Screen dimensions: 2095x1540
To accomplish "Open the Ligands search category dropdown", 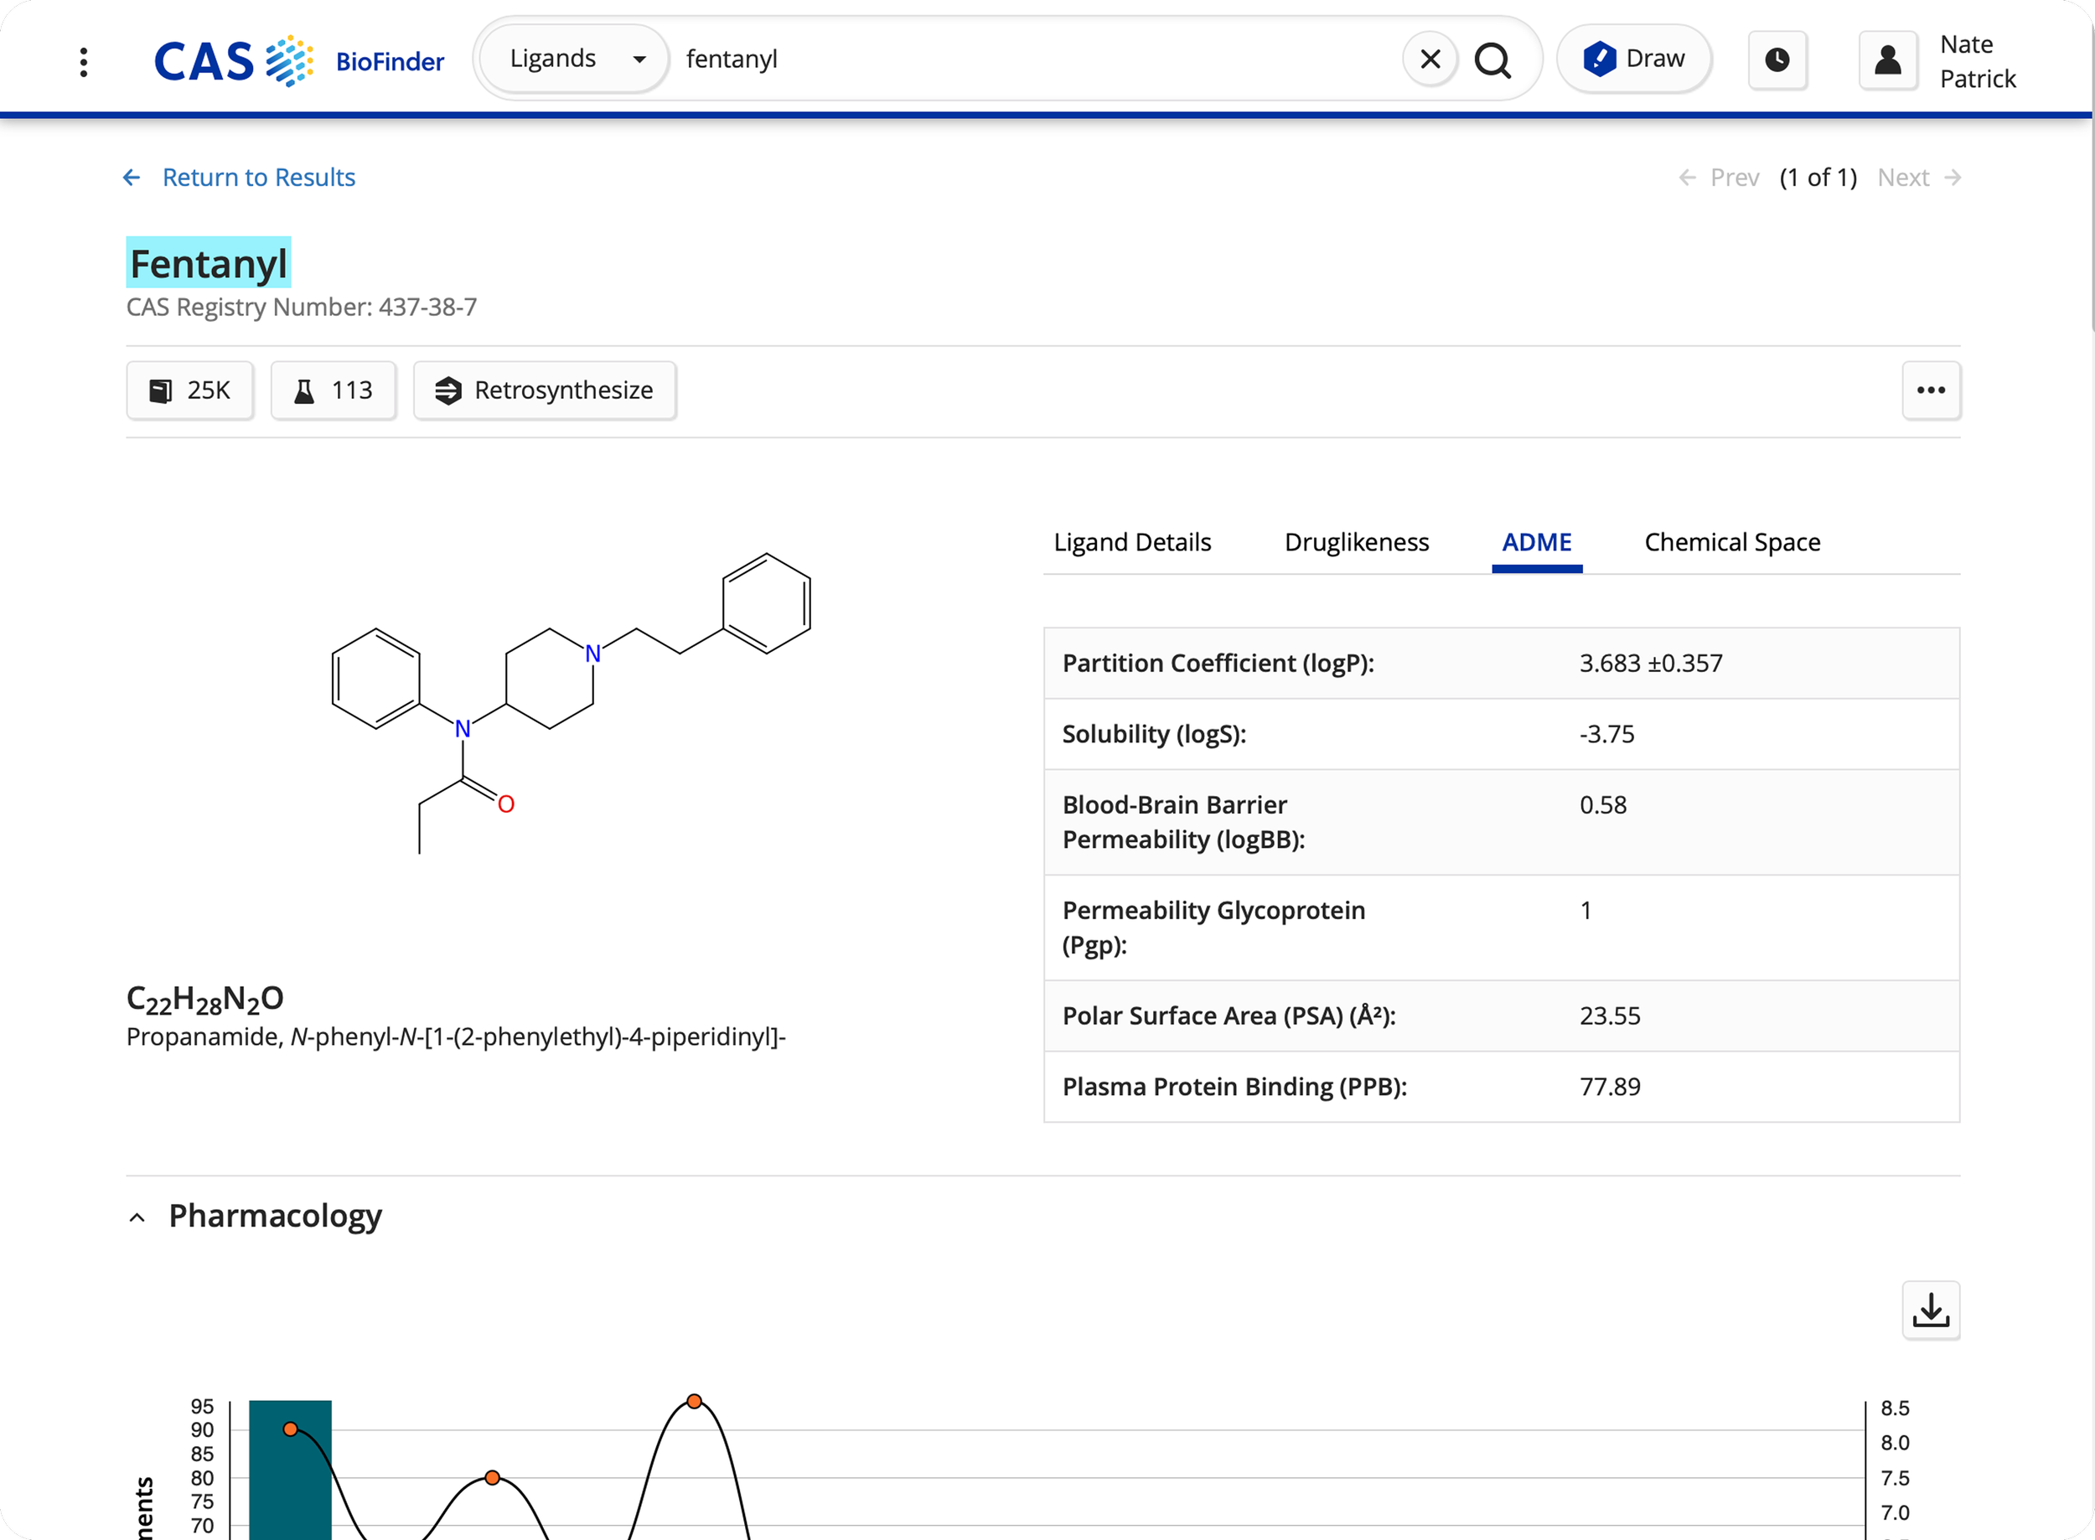I will pyautogui.click(x=572, y=58).
